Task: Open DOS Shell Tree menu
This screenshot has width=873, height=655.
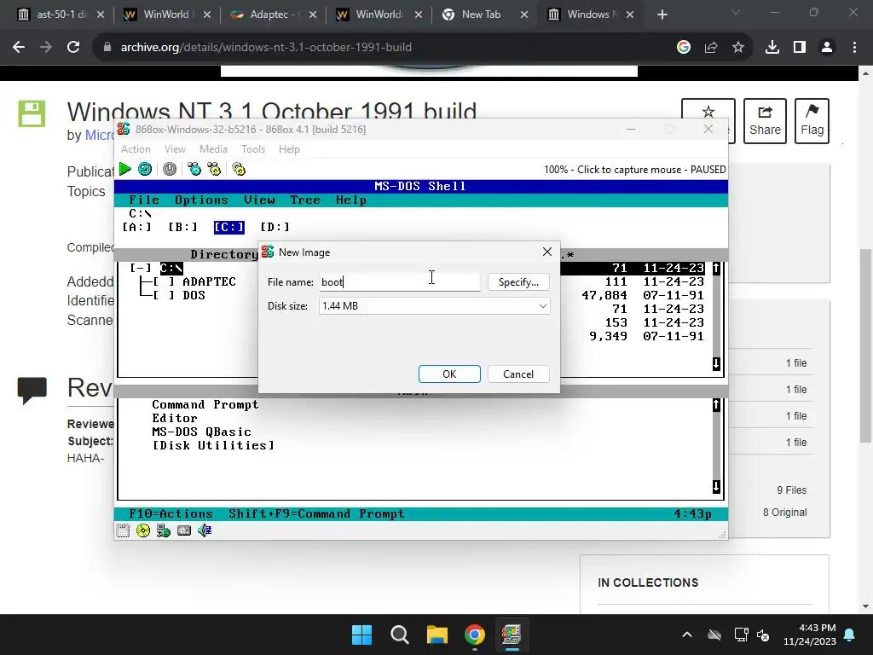Action: [x=305, y=200]
